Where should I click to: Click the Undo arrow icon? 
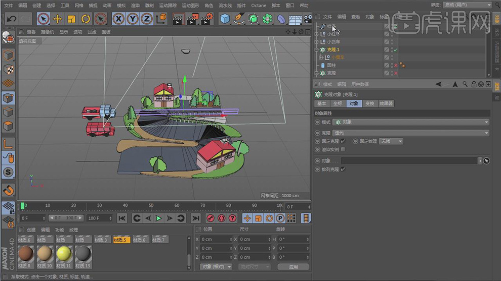click(x=12, y=19)
